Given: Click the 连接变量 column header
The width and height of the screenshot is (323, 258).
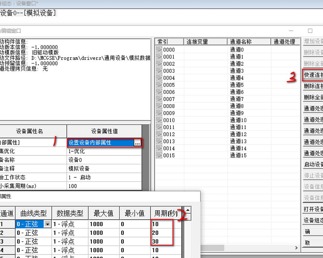Looking at the screenshot, I should pos(206,42).
